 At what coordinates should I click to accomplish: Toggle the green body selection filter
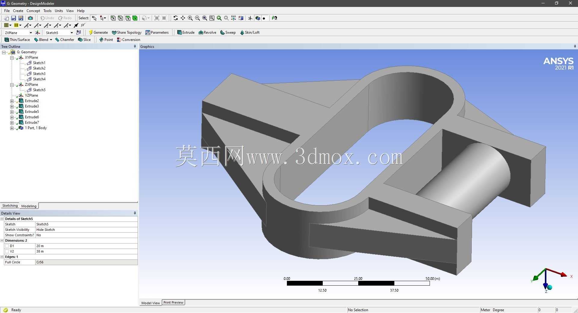(x=135, y=18)
